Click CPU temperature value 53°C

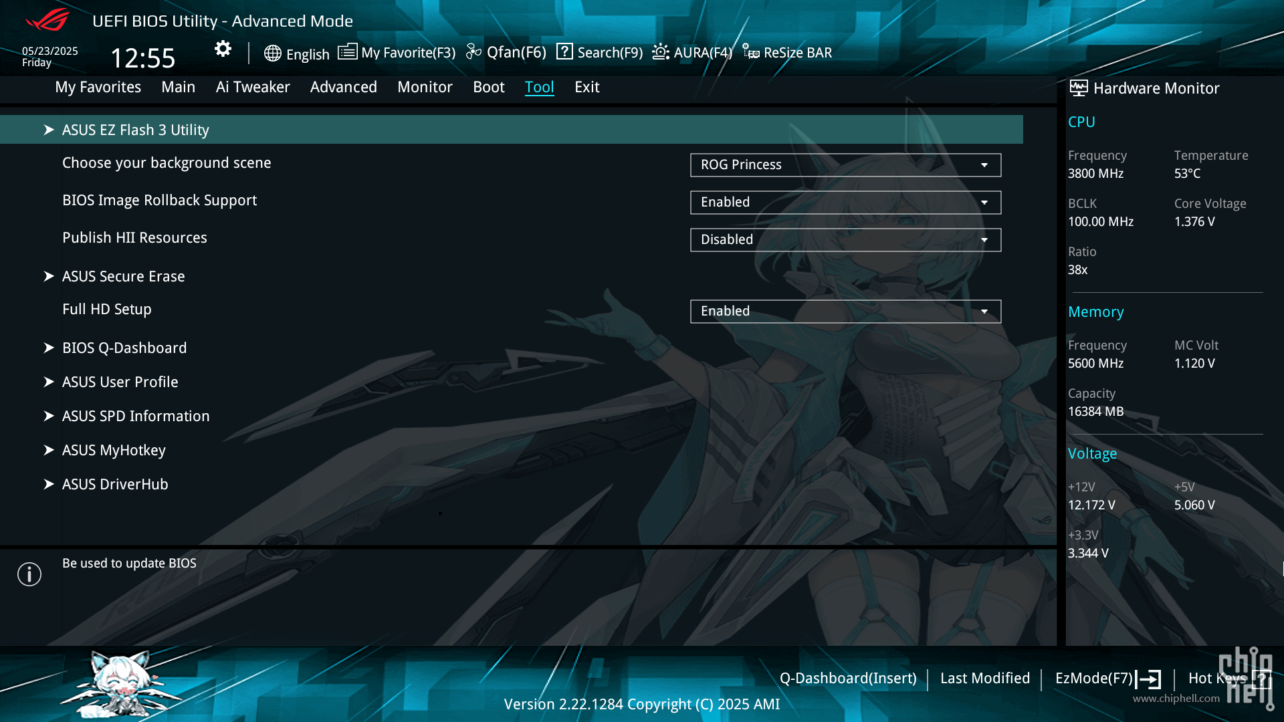(1187, 173)
